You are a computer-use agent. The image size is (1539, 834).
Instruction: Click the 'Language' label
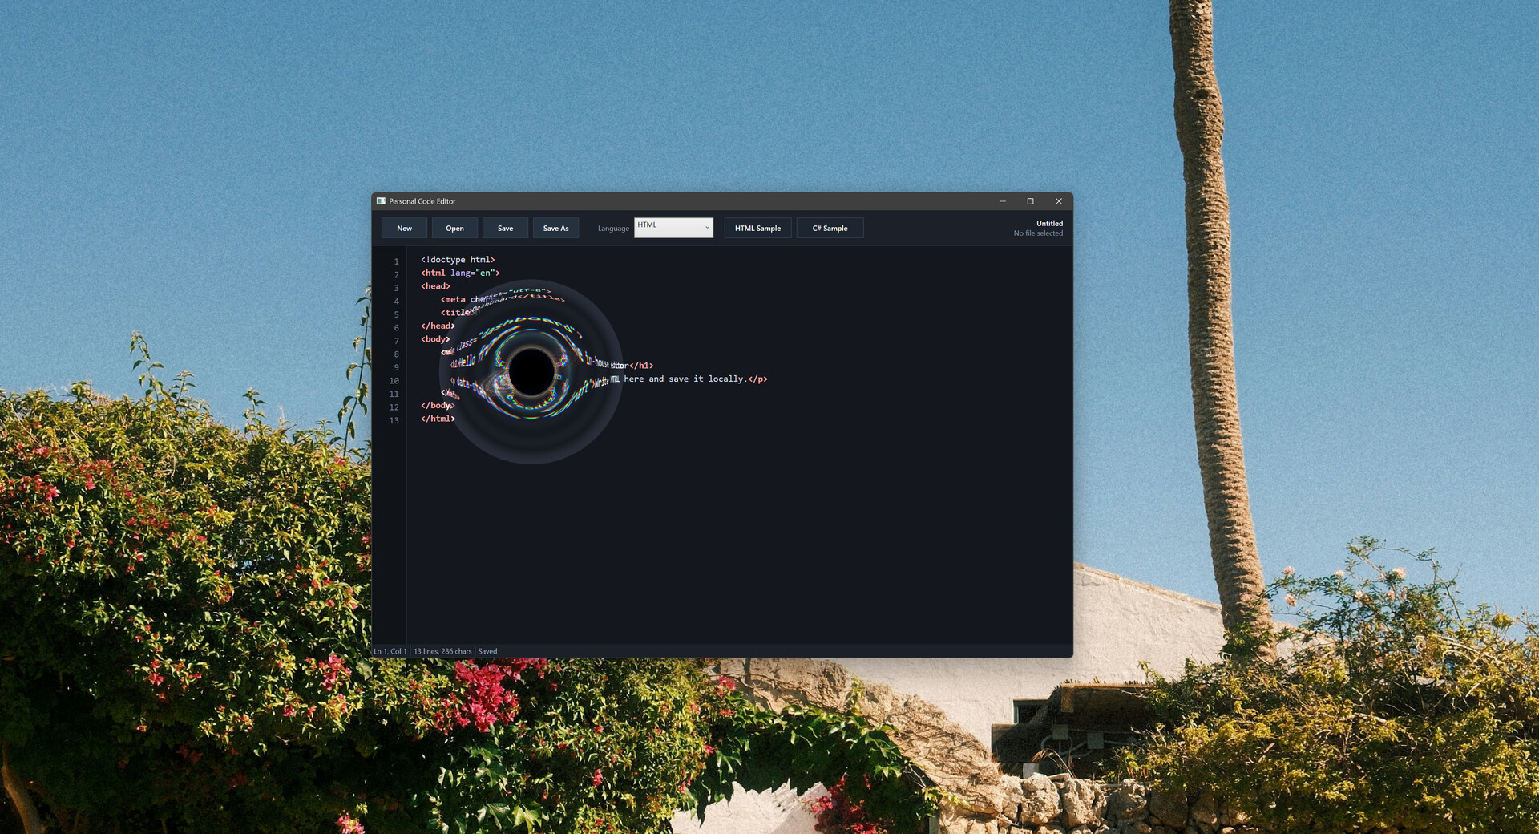point(613,229)
